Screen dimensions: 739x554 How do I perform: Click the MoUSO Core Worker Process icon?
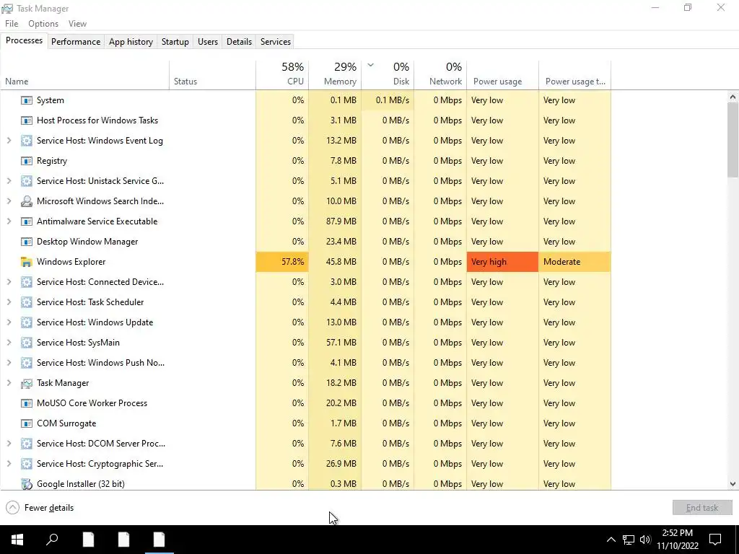point(27,404)
